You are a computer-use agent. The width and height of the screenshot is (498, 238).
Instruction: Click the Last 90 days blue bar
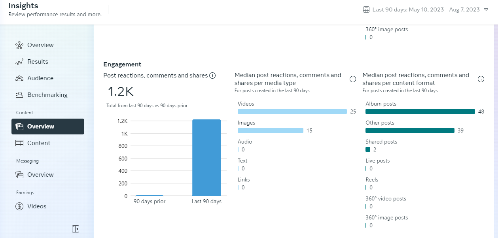pyautogui.click(x=206, y=158)
